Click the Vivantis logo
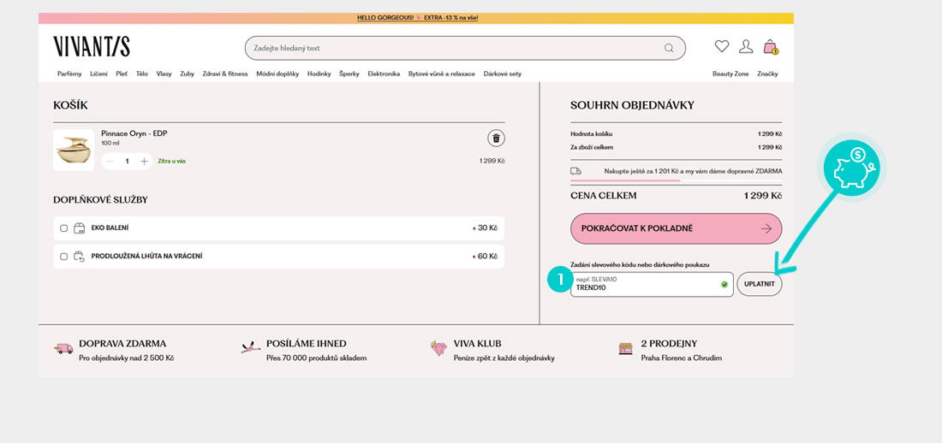Image resolution: width=942 pixels, height=443 pixels. pos(92,47)
